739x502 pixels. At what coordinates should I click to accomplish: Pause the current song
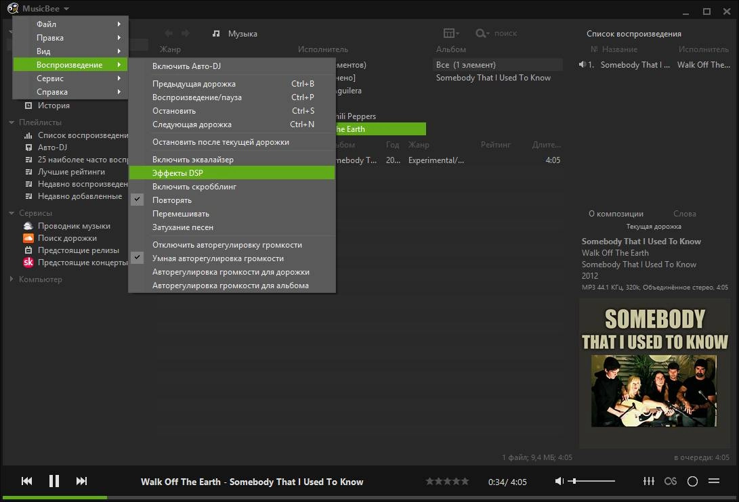click(x=54, y=481)
